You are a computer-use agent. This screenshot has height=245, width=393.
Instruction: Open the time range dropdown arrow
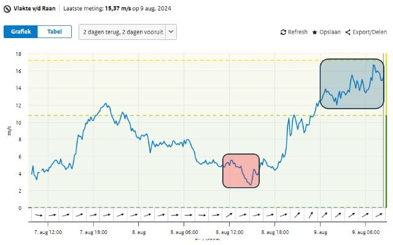171,32
